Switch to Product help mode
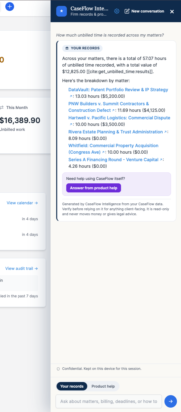Screen dimensions: 181x412 (x=103, y=386)
